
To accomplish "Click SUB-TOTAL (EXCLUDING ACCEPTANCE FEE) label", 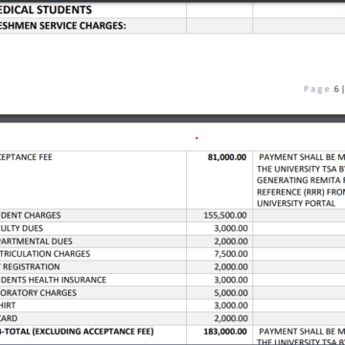I will (x=77, y=332).
